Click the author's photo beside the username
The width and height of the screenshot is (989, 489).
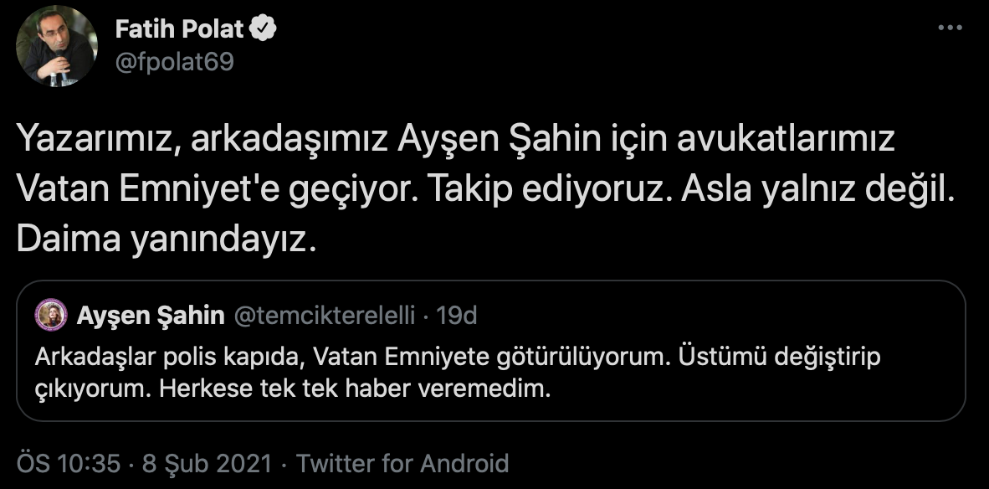55,47
